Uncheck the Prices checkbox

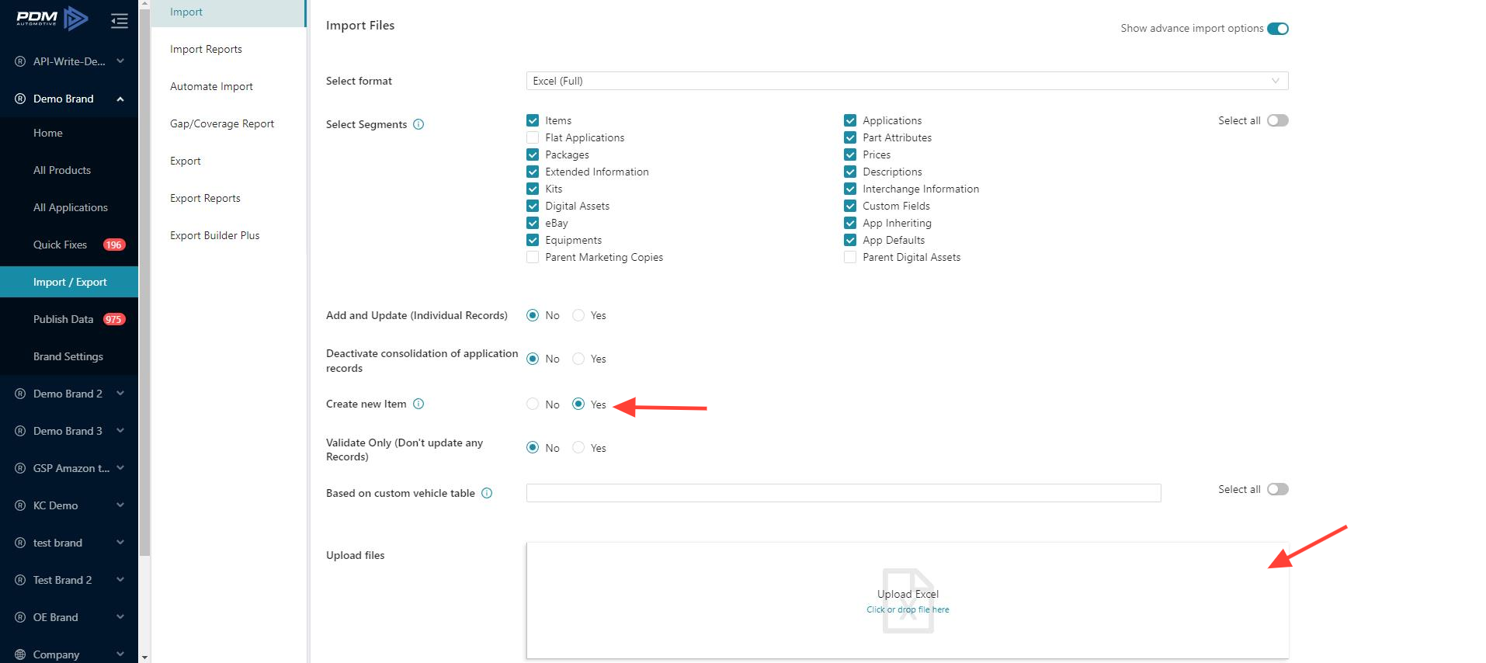850,154
